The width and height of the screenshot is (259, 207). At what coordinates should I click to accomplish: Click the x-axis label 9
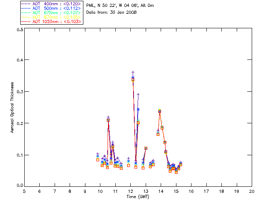[x=85, y=191]
